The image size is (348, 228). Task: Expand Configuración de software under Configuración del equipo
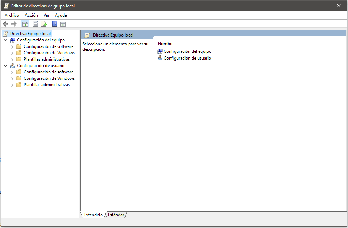pos(12,47)
